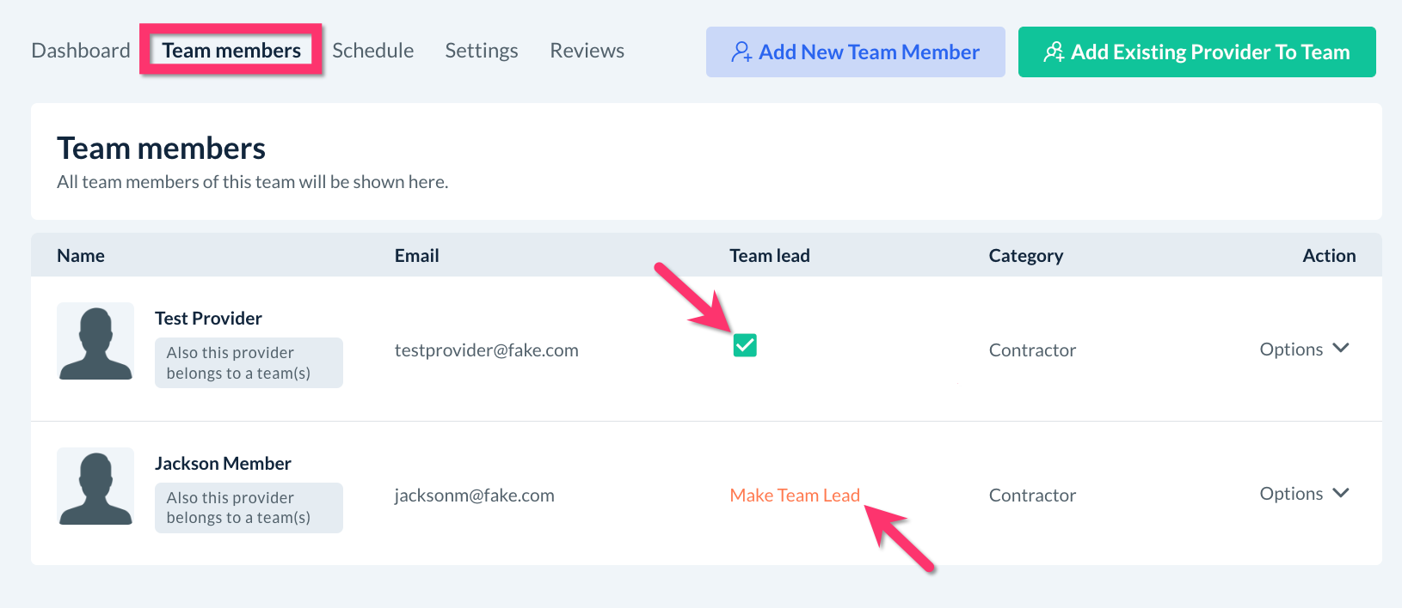Click the Action column header

1329,256
